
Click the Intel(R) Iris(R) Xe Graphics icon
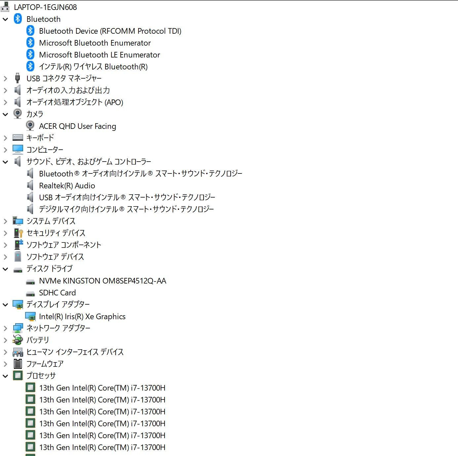pyautogui.click(x=31, y=316)
